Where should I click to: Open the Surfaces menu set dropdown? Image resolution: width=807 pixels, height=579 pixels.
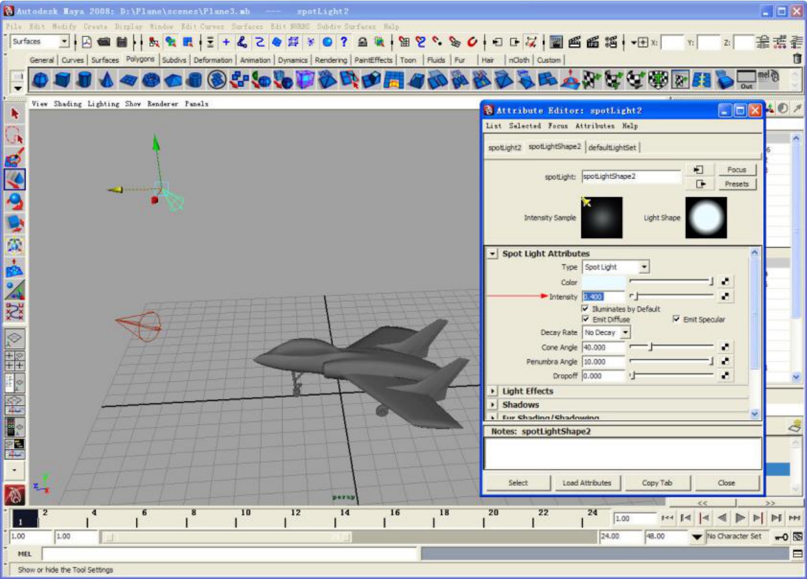point(40,42)
